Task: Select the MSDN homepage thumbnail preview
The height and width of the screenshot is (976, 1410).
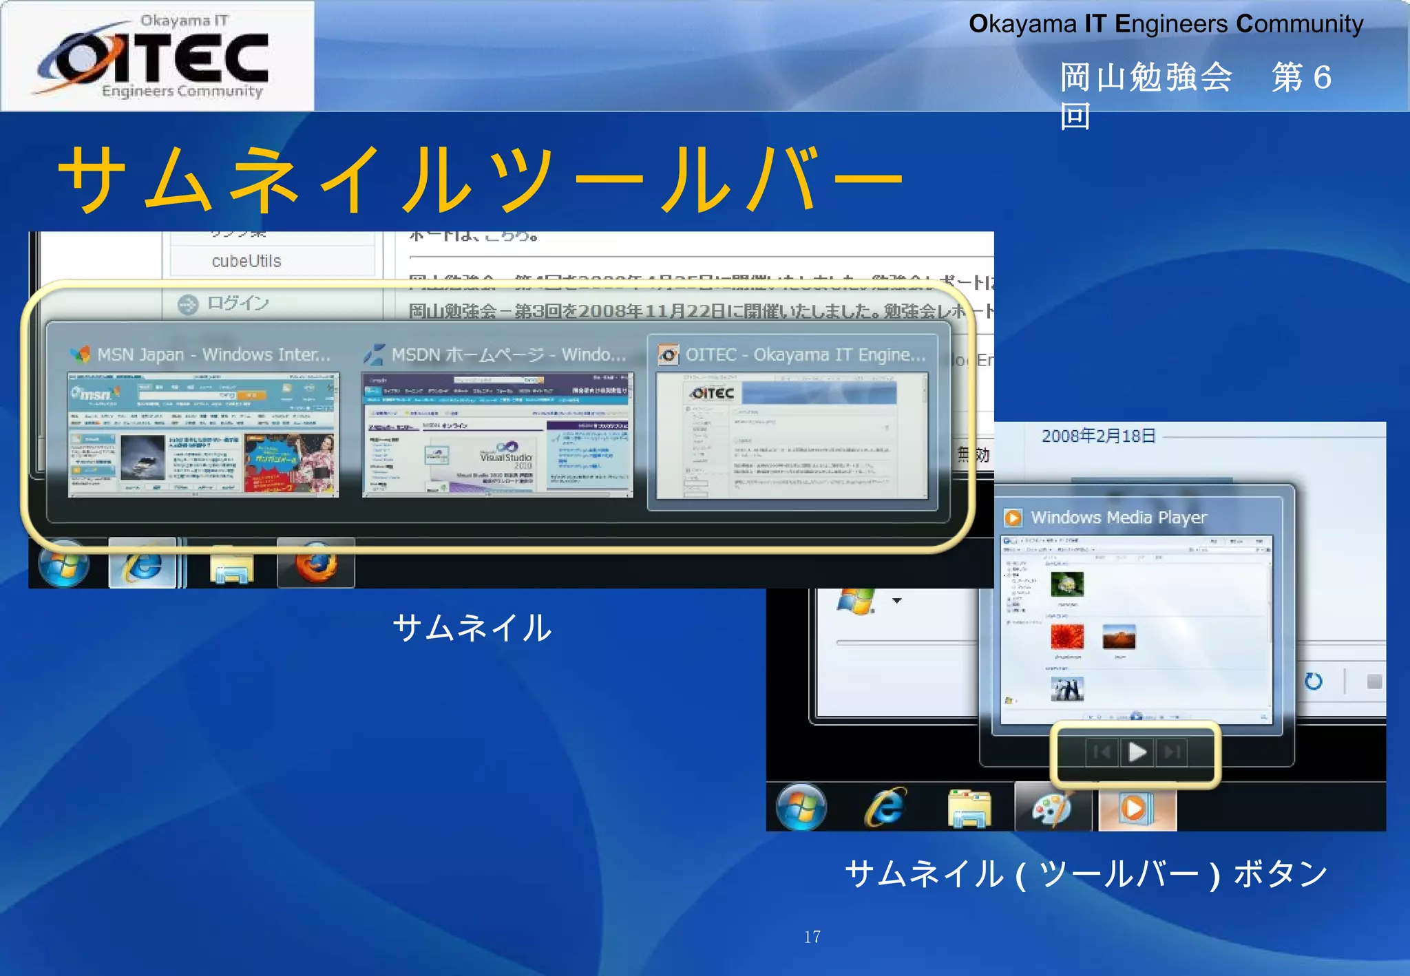Action: click(497, 434)
